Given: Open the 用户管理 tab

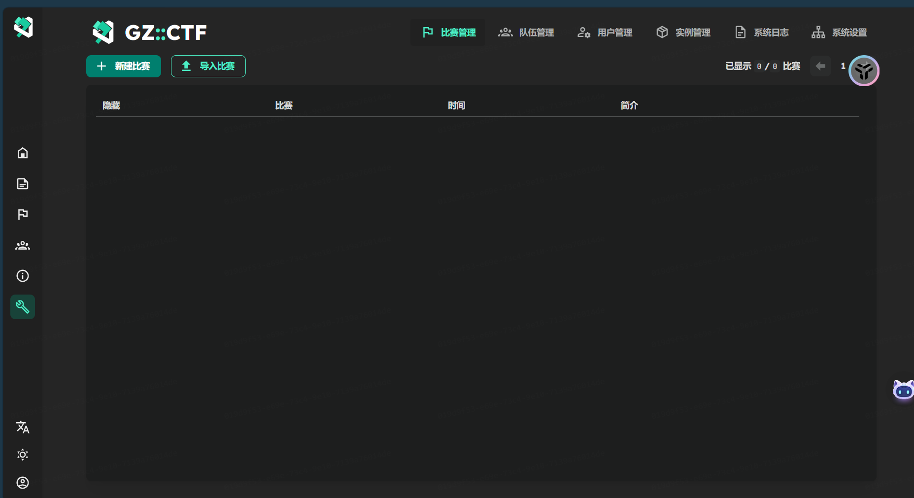Looking at the screenshot, I should 605,33.
